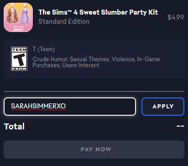The image size is (188, 166).
Task: Click the patterned jacket in kit thumbnail
Action: point(12,16)
